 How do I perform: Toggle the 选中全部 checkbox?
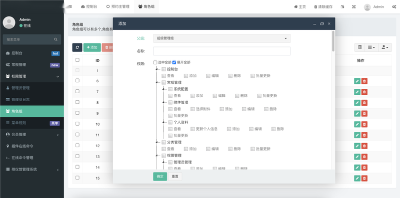pyautogui.click(x=155, y=62)
